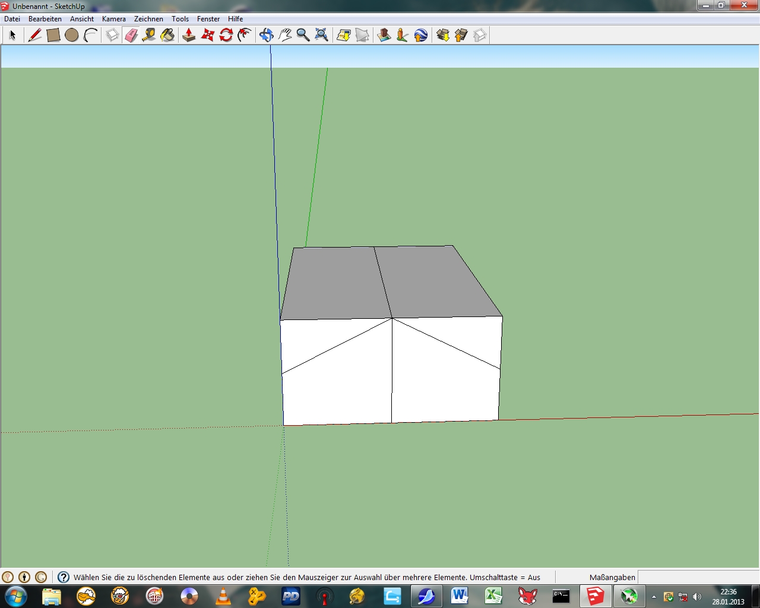The height and width of the screenshot is (608, 760).
Task: Click the second round status bar icon
Action: tap(24, 577)
